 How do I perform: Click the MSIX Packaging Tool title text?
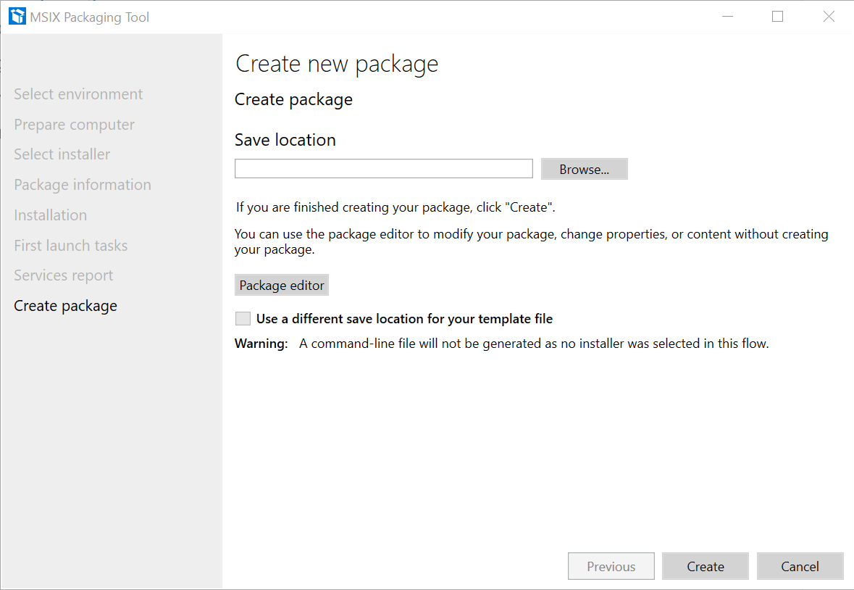pos(89,17)
